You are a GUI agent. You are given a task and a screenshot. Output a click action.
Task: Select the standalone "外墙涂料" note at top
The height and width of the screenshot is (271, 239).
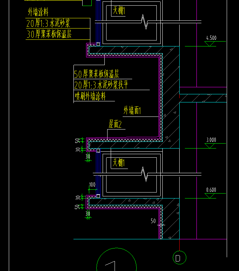pos(38,12)
